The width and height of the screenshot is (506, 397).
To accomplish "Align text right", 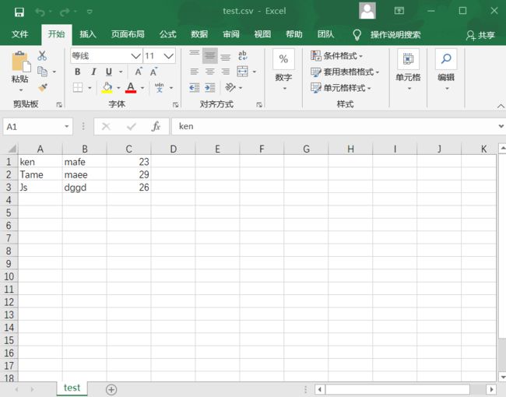I will pyautogui.click(x=226, y=72).
